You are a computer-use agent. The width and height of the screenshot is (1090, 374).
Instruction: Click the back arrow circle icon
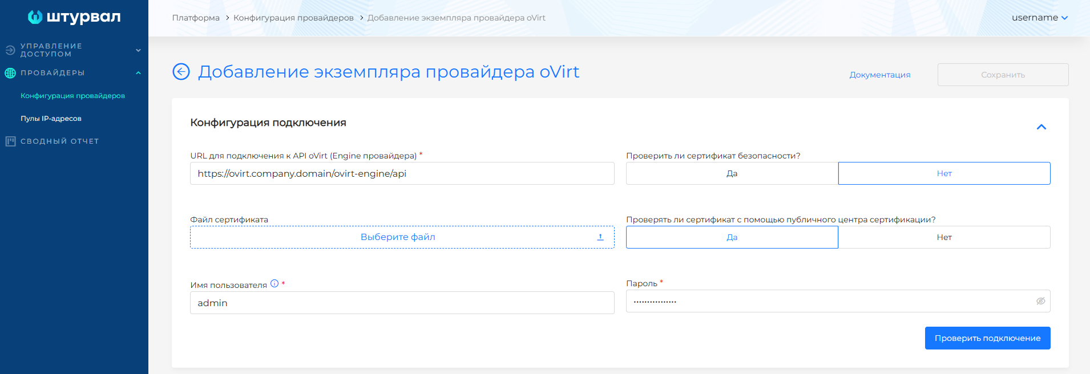[x=181, y=72]
